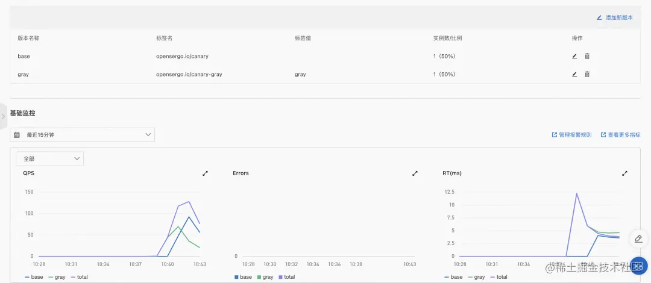
Task: Toggle gray series in RT legend
Action: [x=477, y=277]
